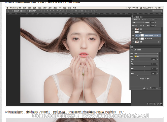Click the adjustment layer filter icon
Image resolution: width=167 pixels, height=122 pixels.
click(x=145, y=19)
